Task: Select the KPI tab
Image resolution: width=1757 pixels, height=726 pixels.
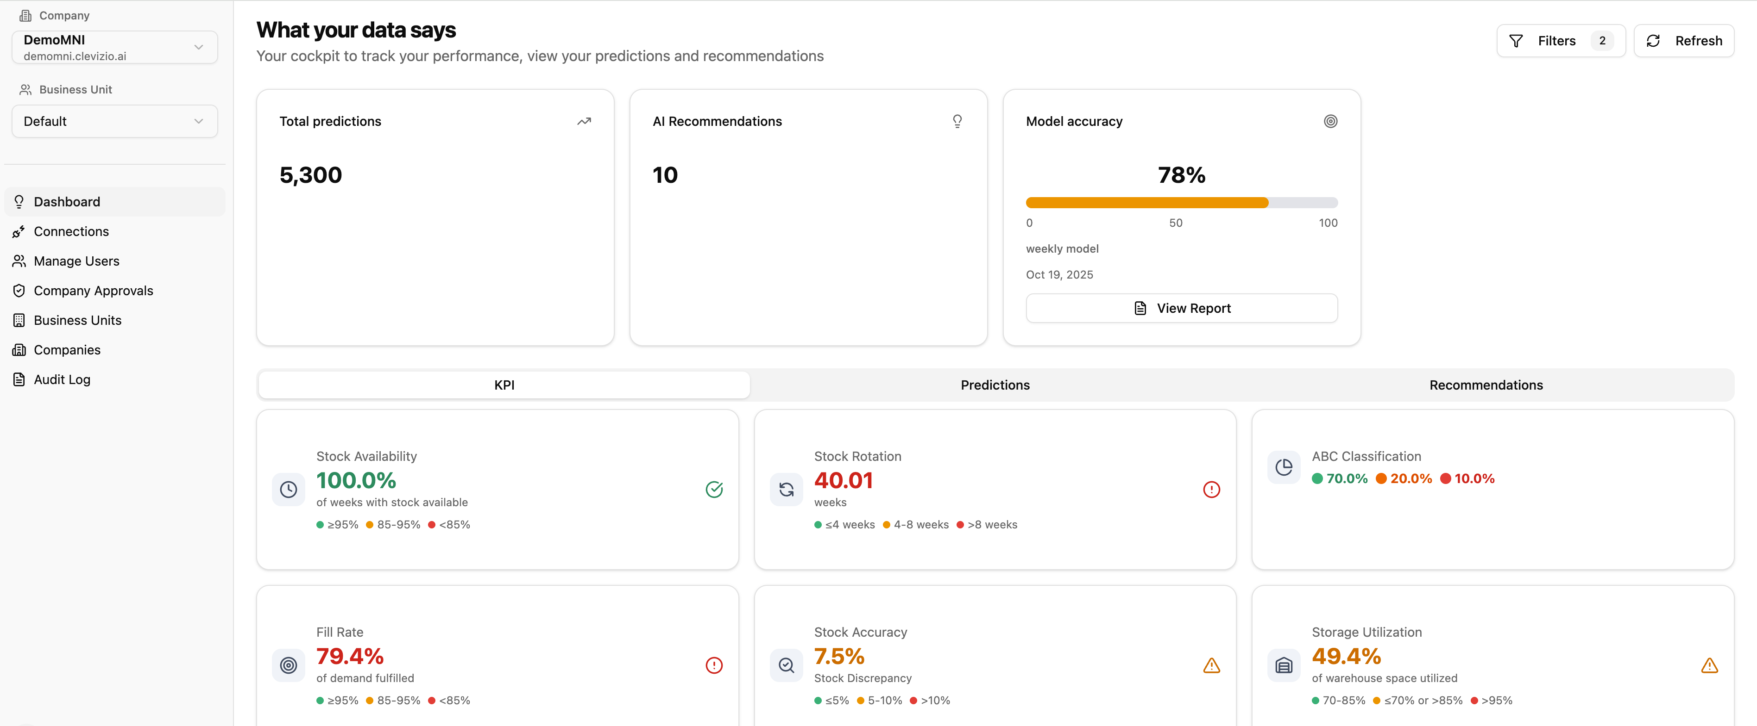Action: (504, 385)
